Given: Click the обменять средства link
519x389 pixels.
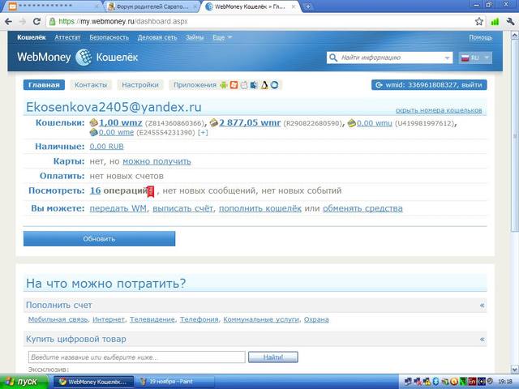Looking at the screenshot, I should [362, 208].
